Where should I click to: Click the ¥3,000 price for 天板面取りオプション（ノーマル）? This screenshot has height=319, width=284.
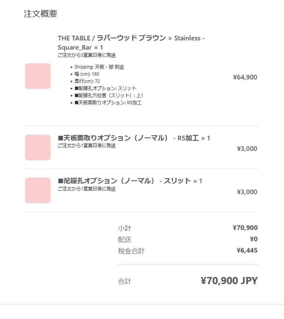click(x=247, y=149)
